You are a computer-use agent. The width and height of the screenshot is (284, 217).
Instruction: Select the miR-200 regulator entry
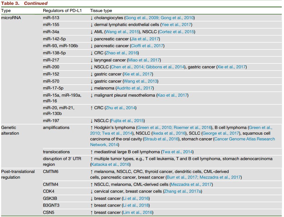pos(51,67)
